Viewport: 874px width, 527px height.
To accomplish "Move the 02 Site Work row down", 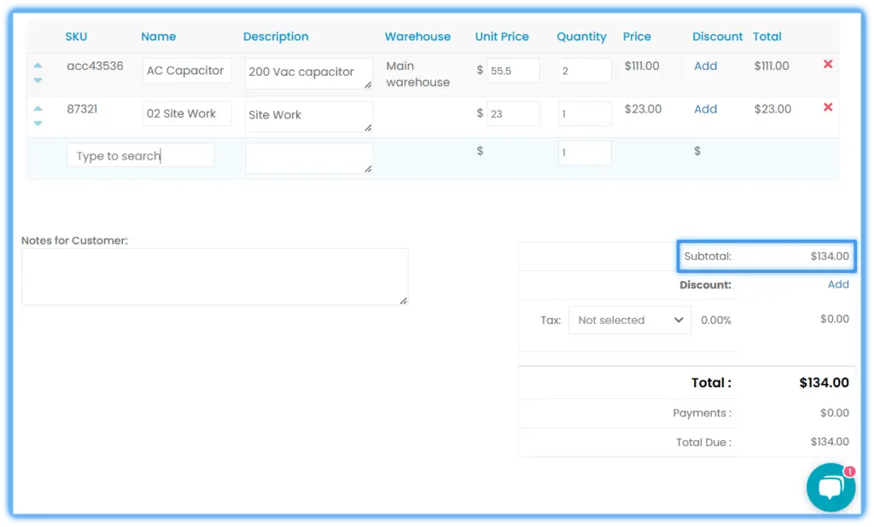I will tap(38, 123).
